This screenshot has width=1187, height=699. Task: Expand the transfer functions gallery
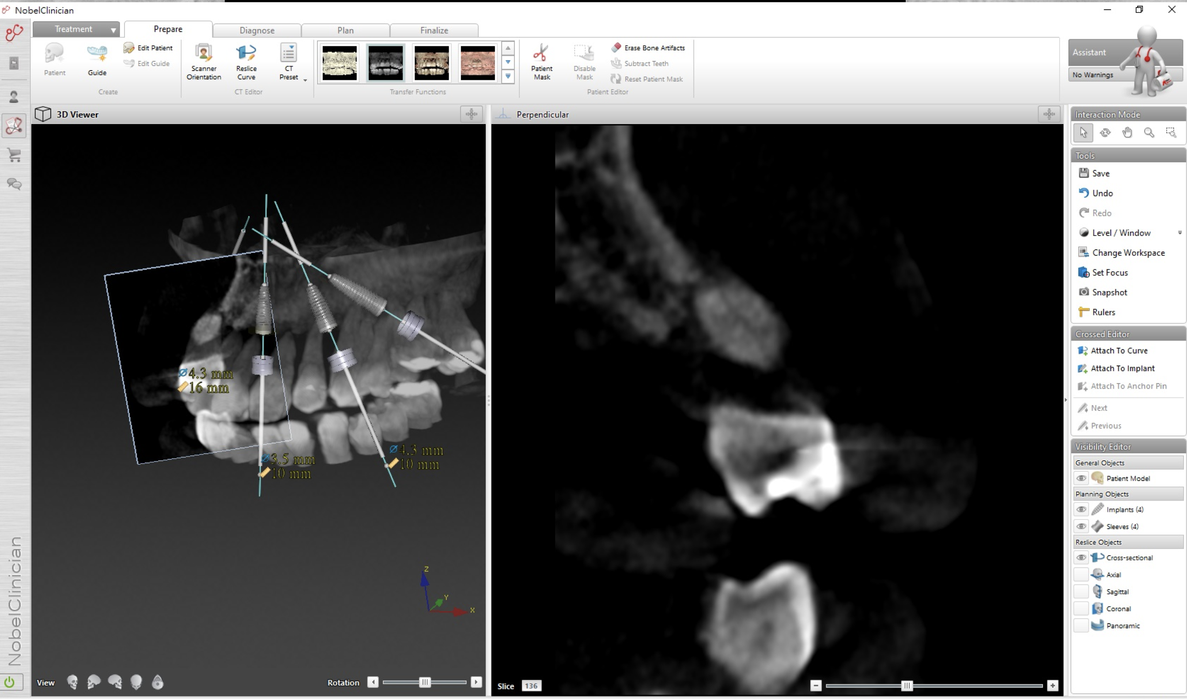coord(508,76)
